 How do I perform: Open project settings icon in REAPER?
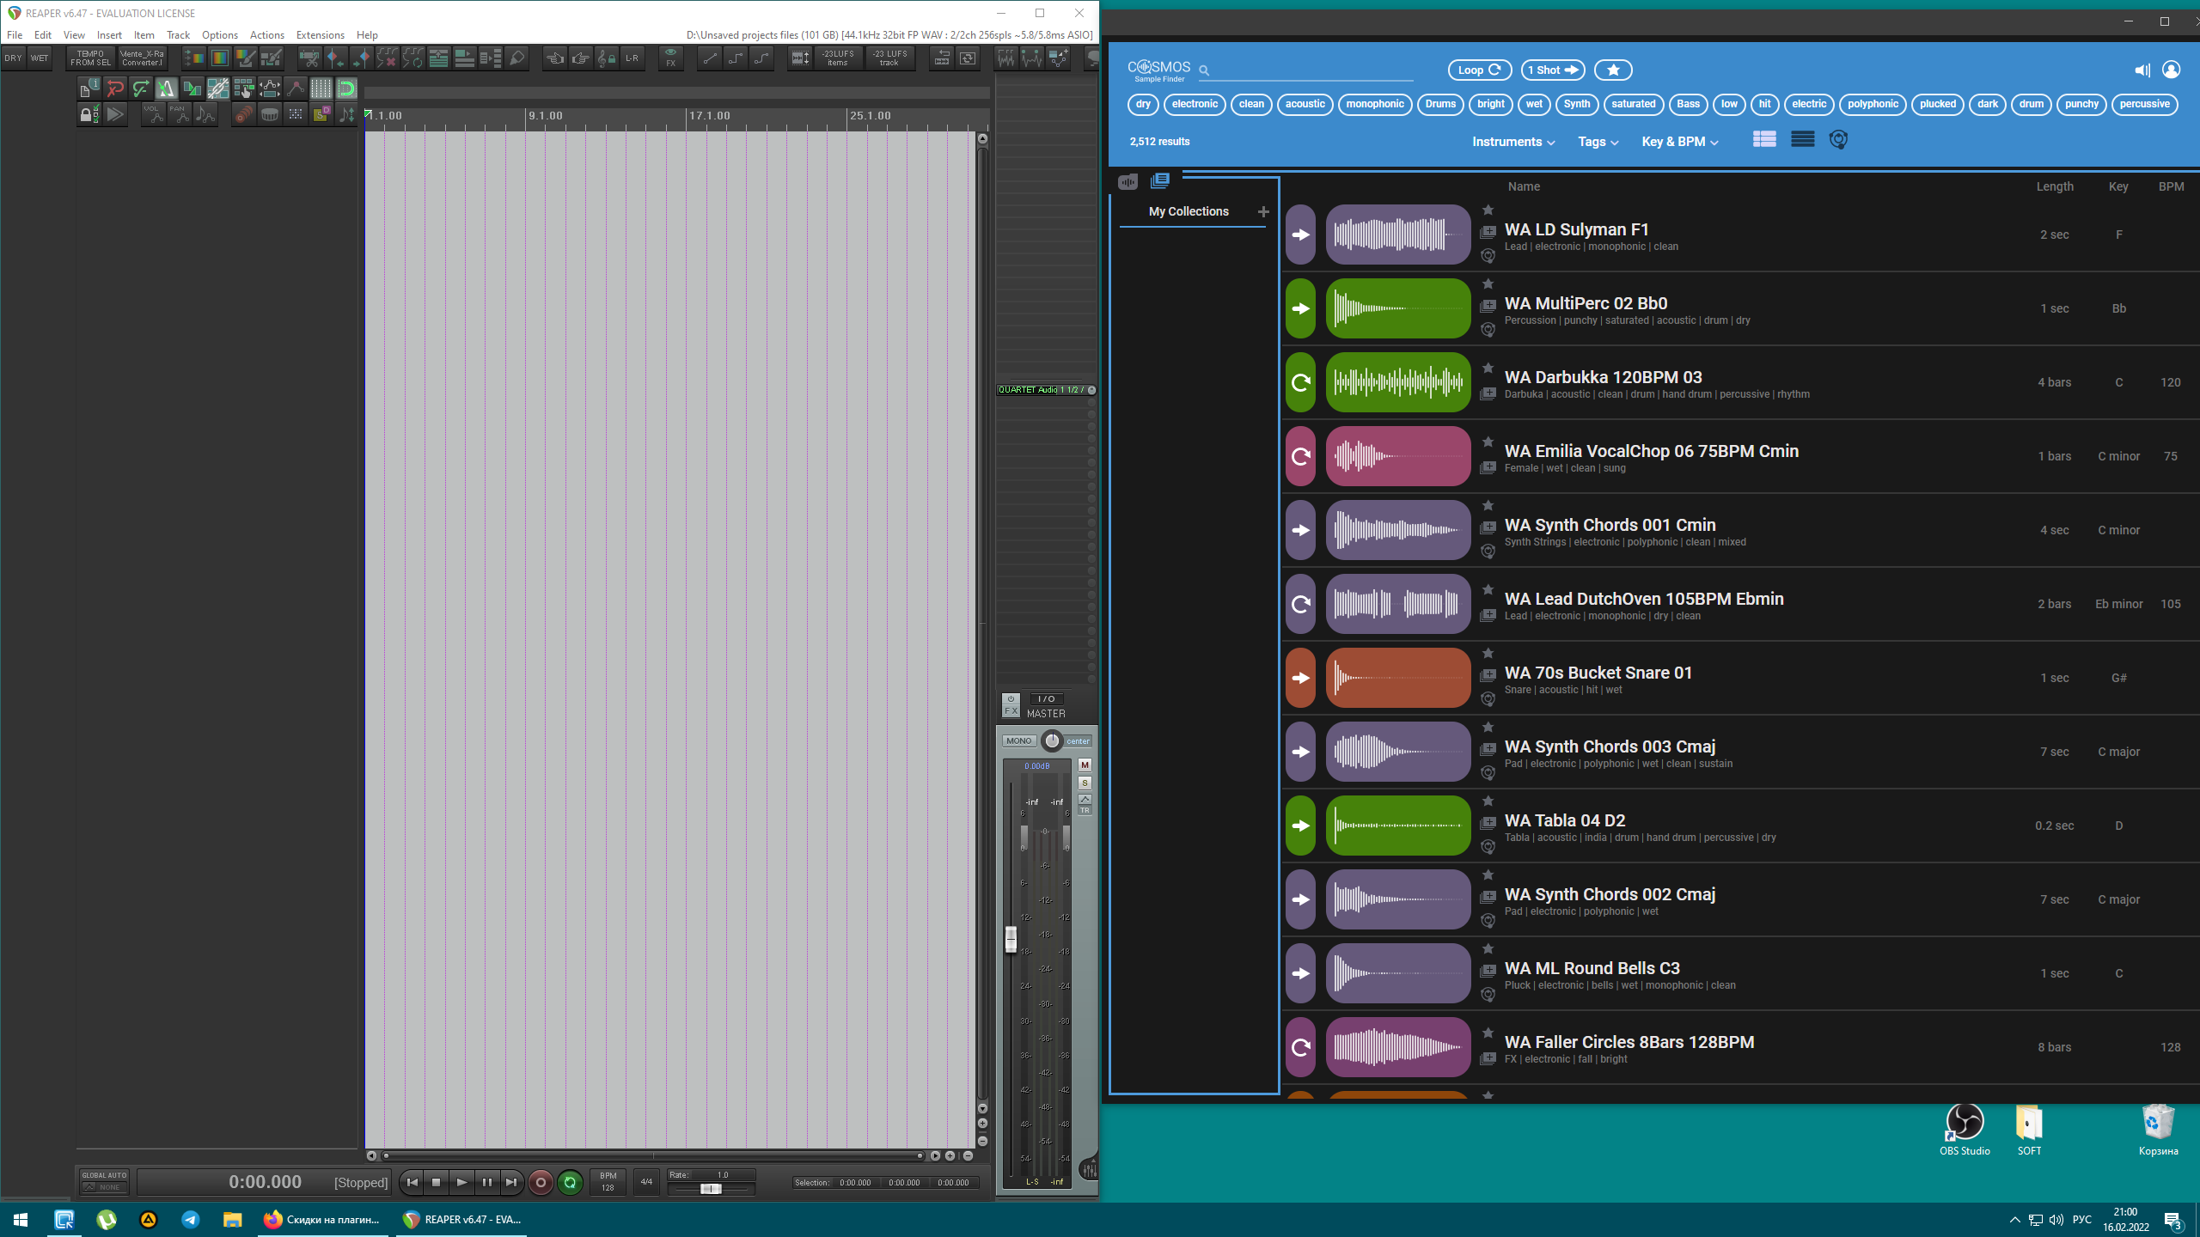click(89, 88)
